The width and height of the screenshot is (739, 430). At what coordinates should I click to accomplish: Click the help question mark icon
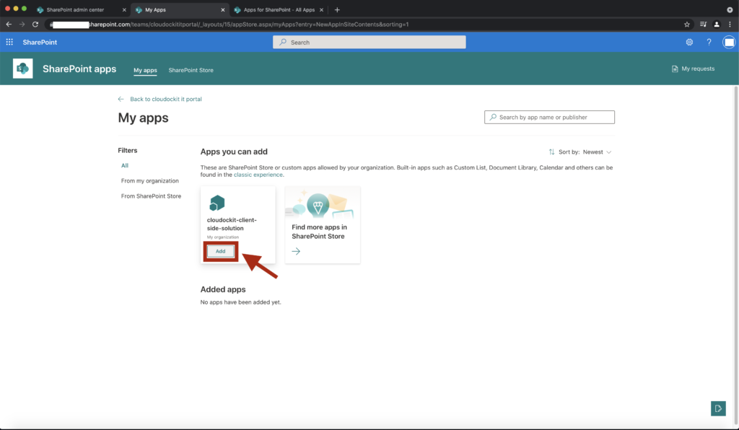click(x=709, y=42)
